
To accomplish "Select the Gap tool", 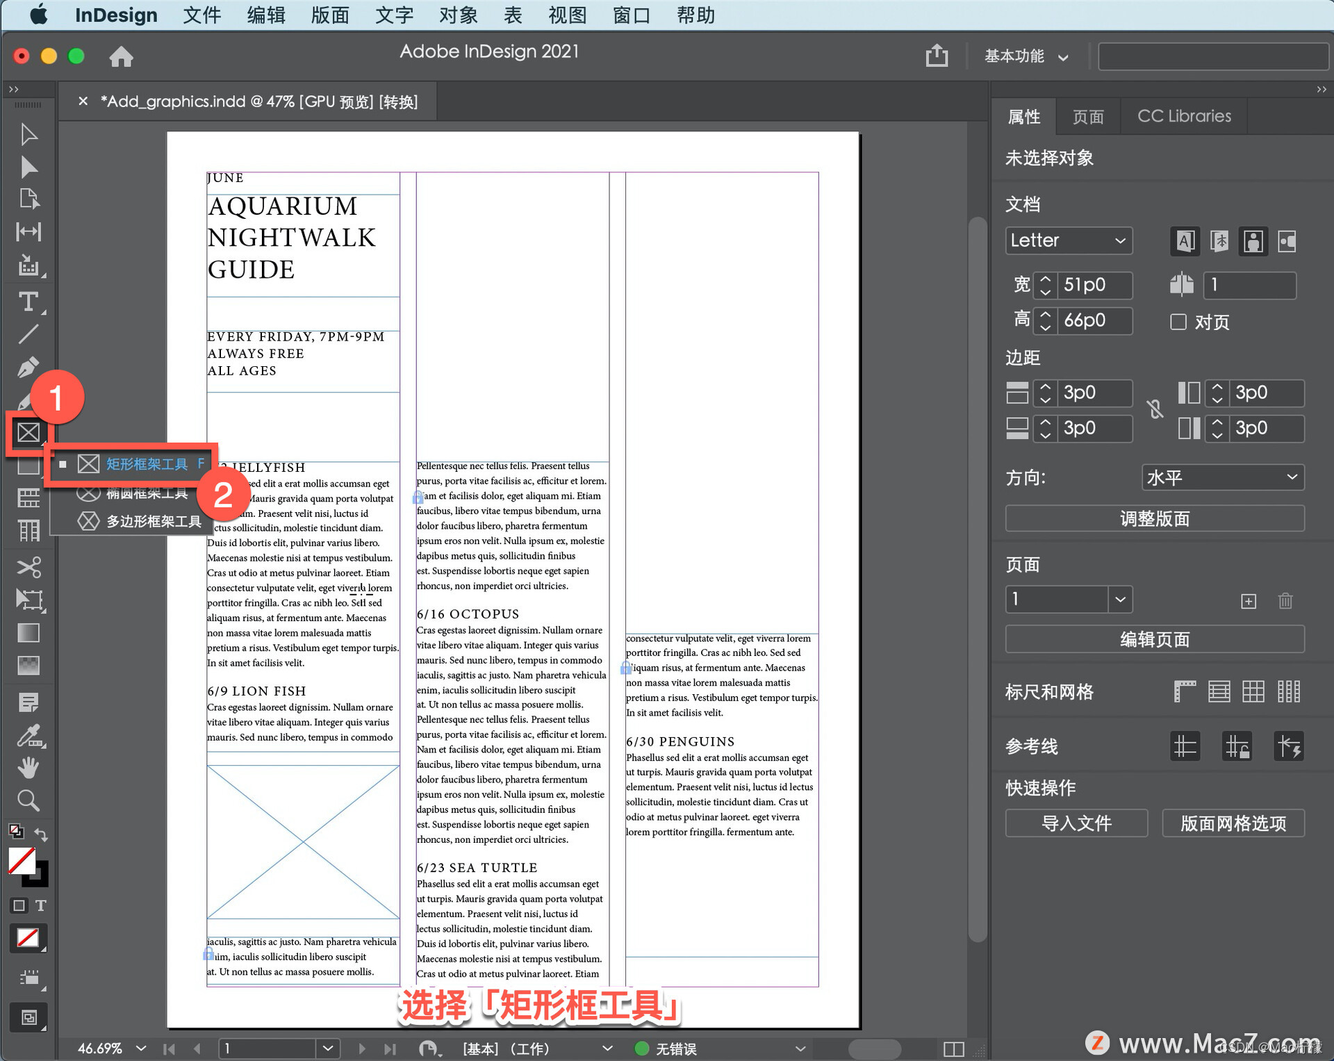I will point(28,231).
